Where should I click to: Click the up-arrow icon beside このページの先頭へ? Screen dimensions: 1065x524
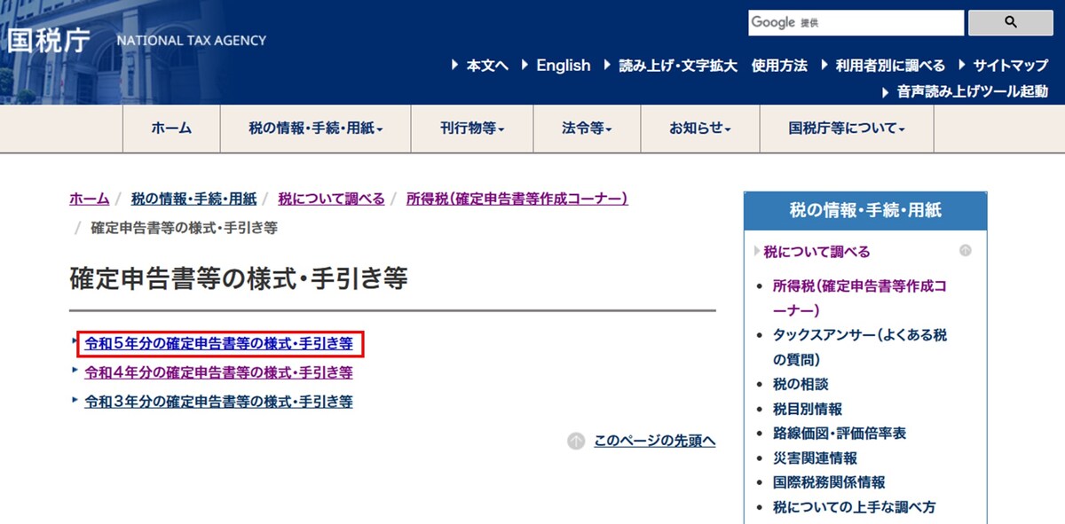point(577,441)
